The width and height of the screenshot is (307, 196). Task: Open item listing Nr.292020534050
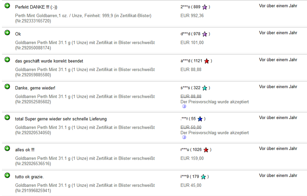point(85,130)
